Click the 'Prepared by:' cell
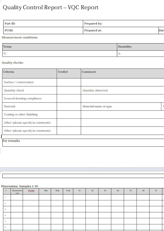 [123, 24]
